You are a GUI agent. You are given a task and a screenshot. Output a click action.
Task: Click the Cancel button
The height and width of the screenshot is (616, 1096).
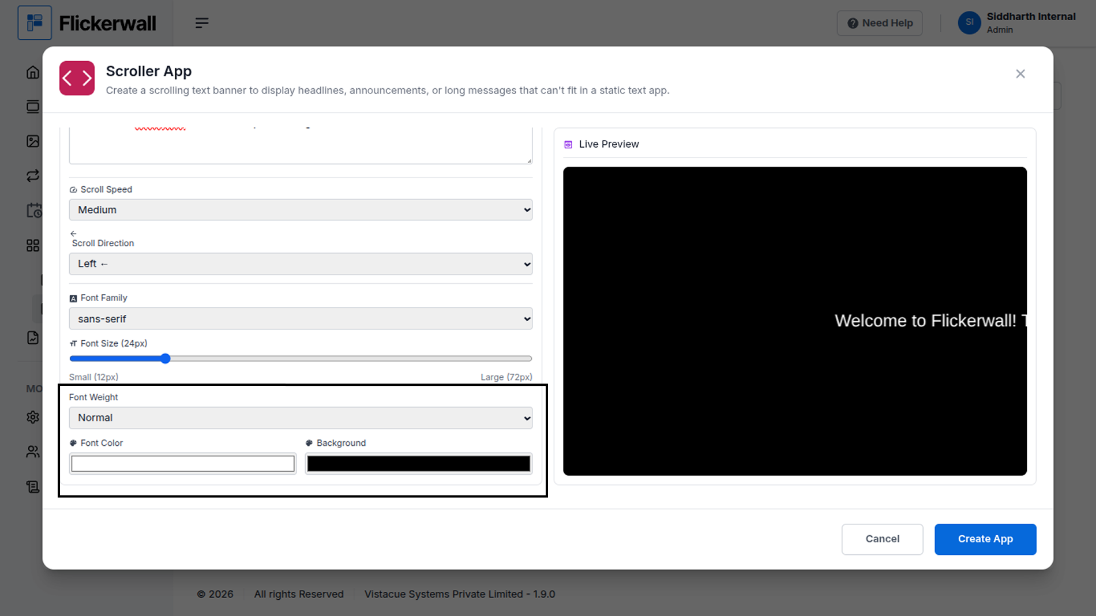882,539
